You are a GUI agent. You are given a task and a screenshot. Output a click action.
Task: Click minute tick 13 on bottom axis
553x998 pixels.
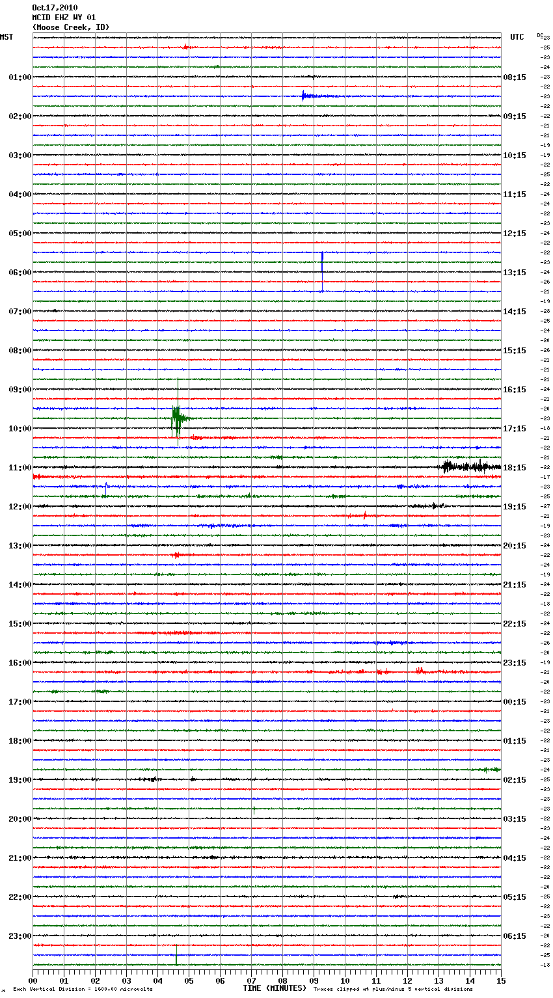point(438,980)
